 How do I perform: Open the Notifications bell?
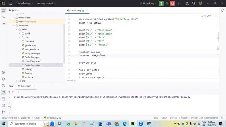[222, 10]
